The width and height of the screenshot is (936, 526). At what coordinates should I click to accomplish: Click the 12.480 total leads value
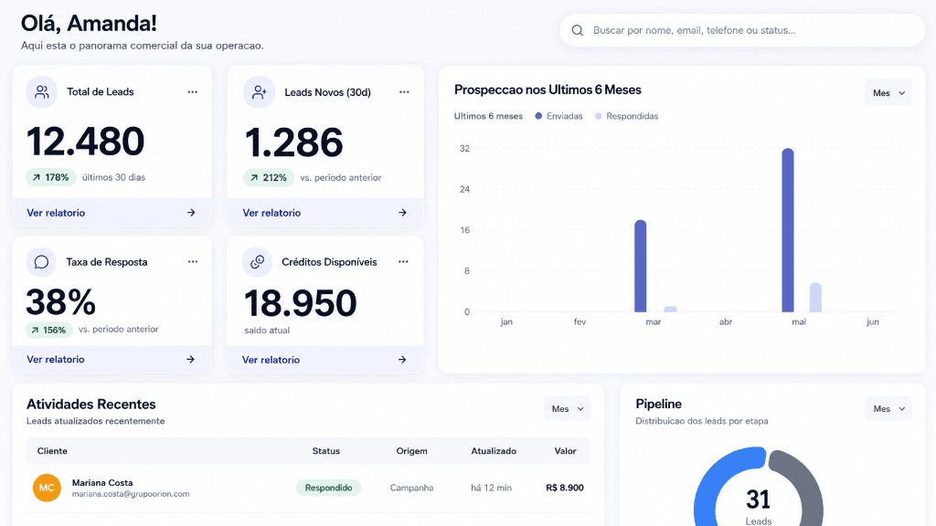click(85, 142)
